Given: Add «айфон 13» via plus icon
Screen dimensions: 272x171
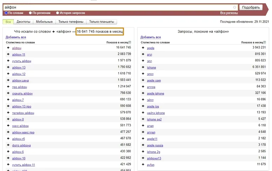Looking at the screenshot, I should pyautogui.click(x=8, y=67).
